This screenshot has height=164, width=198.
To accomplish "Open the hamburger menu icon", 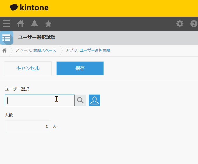I will pyautogui.click(x=6, y=24).
